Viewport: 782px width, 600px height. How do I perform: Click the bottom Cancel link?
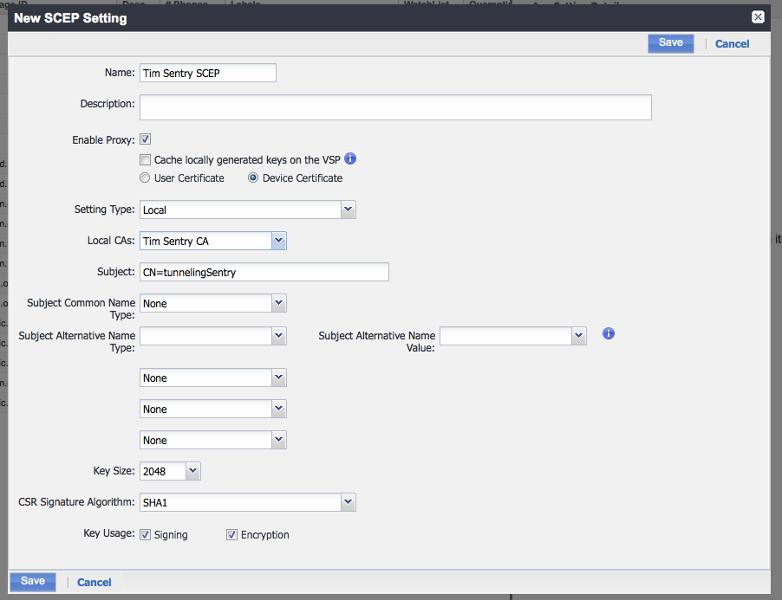pyautogui.click(x=94, y=583)
